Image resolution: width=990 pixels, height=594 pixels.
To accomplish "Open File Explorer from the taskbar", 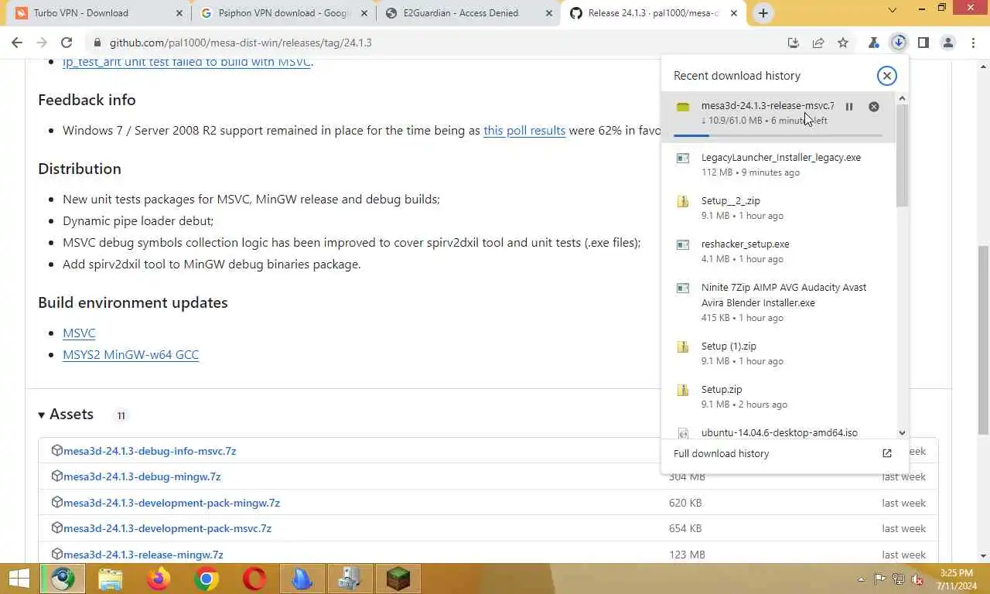I will point(111,579).
